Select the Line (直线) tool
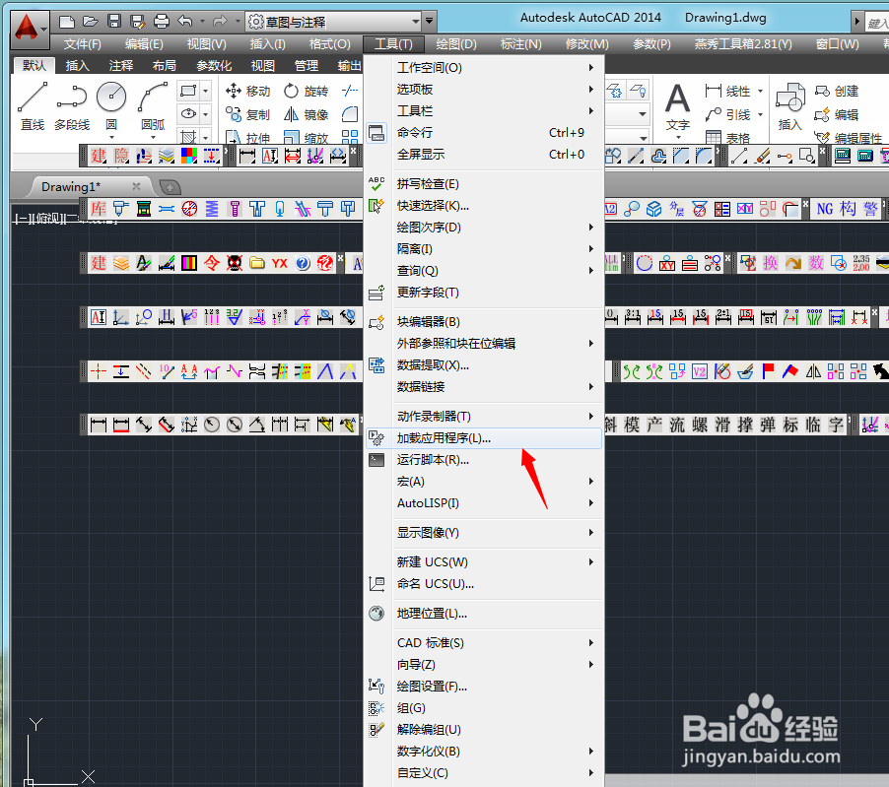889x787 pixels. [x=33, y=106]
